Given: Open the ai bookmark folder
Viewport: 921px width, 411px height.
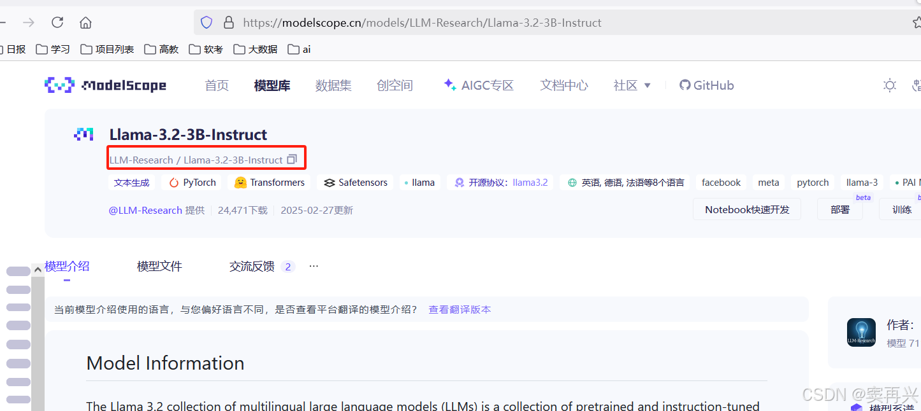Looking at the screenshot, I should (x=299, y=49).
